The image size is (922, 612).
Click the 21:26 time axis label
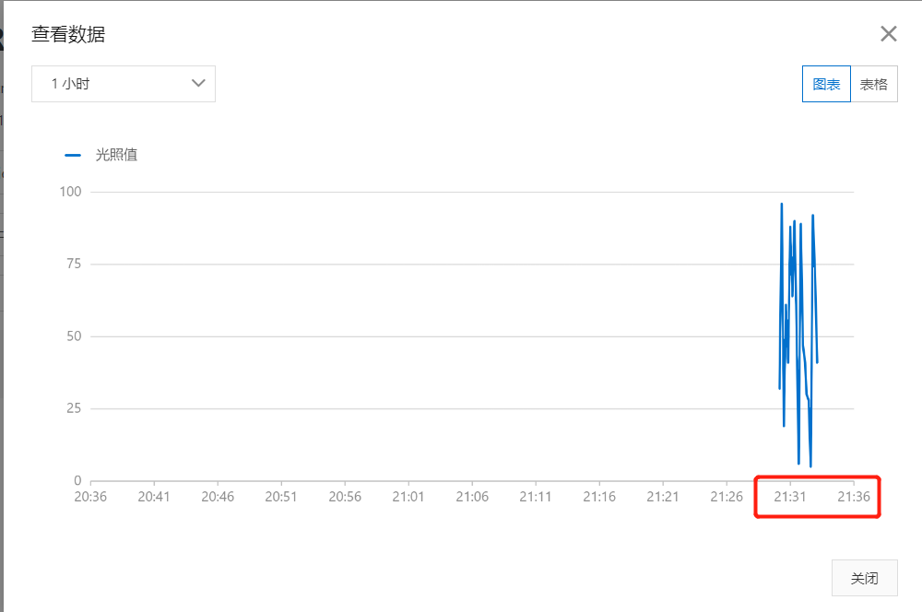click(x=727, y=497)
